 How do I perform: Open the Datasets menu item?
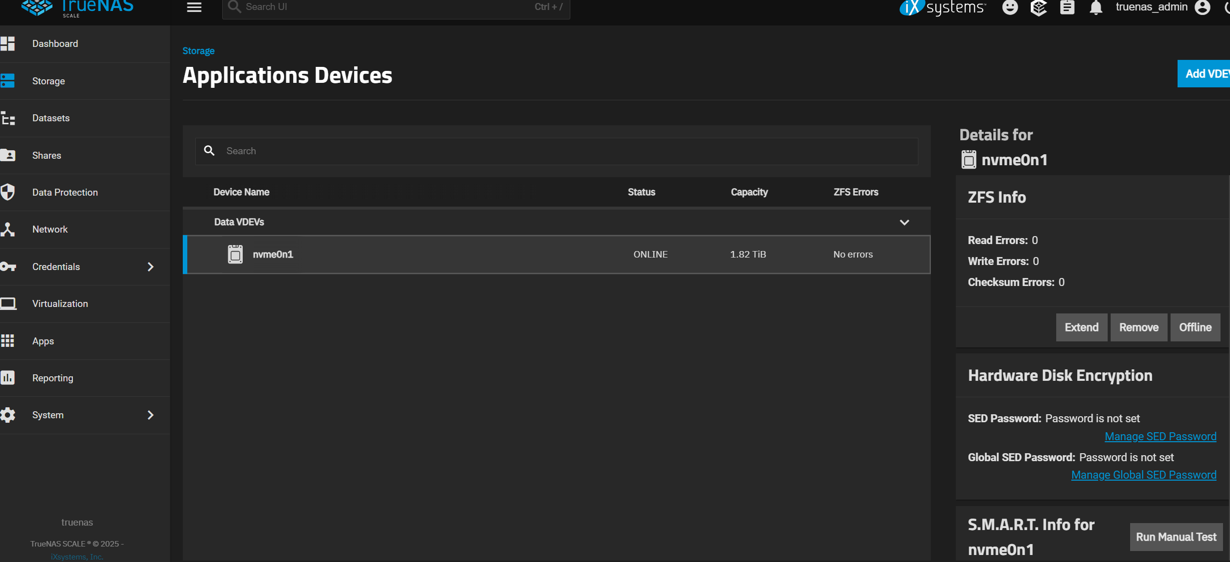(51, 118)
